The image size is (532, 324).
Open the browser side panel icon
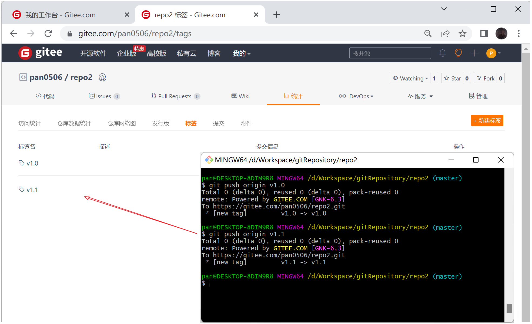484,33
